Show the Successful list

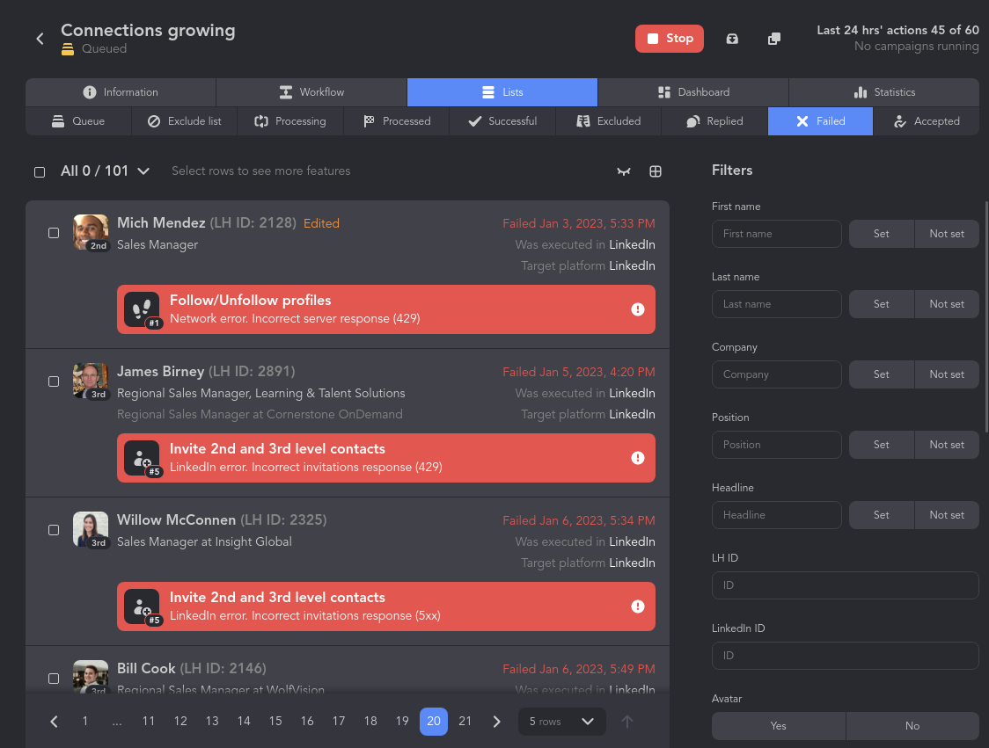coord(502,121)
